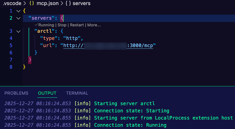This screenshot has height=129, width=235.
Task: Collapse the fold chevron on line 1
Action: pyautogui.click(x=18, y=11)
